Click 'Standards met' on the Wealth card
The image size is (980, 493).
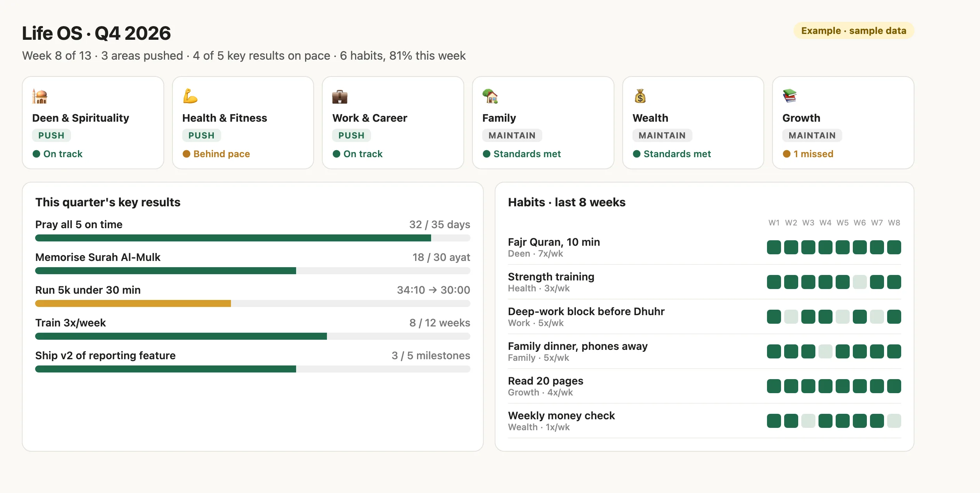[672, 154]
